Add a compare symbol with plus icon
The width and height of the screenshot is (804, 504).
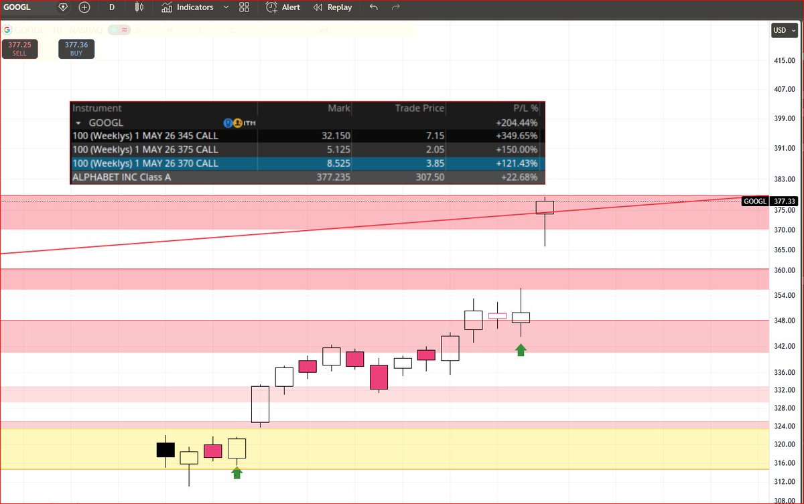(x=84, y=7)
